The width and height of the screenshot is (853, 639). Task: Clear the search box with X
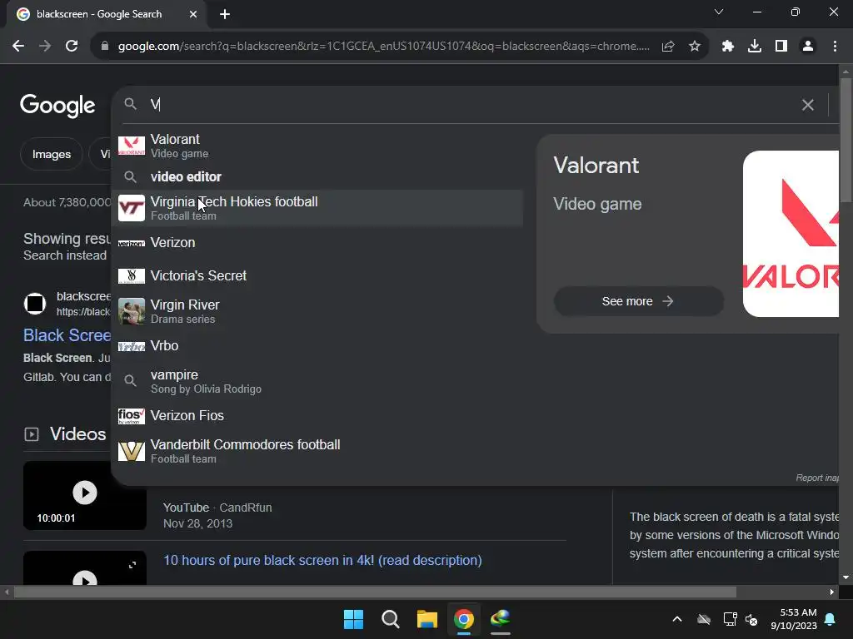click(808, 104)
